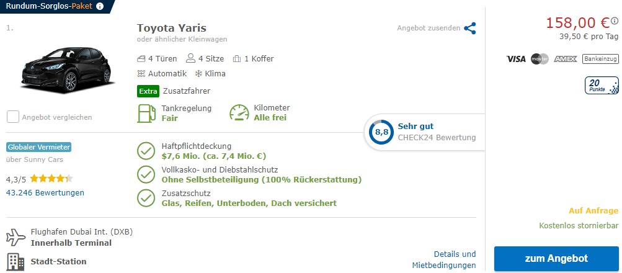Viewport: 622px width, 273px height.
Task: Click the 20 Punkte bonus badge
Action: pos(602,86)
